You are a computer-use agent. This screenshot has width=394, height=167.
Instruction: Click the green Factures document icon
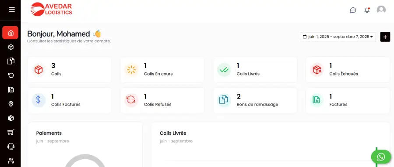coord(317,100)
